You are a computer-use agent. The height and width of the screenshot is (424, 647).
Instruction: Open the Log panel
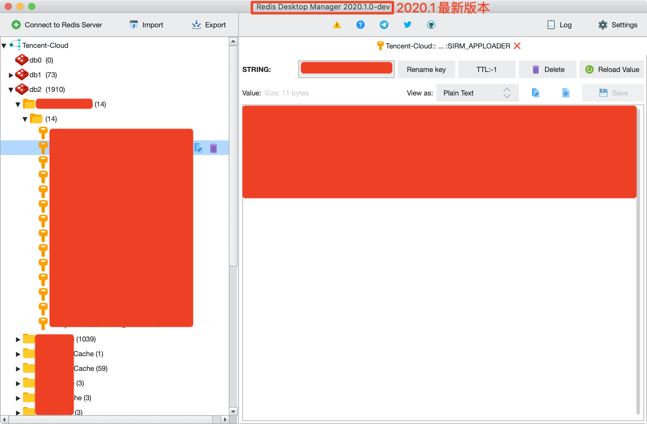coord(559,25)
